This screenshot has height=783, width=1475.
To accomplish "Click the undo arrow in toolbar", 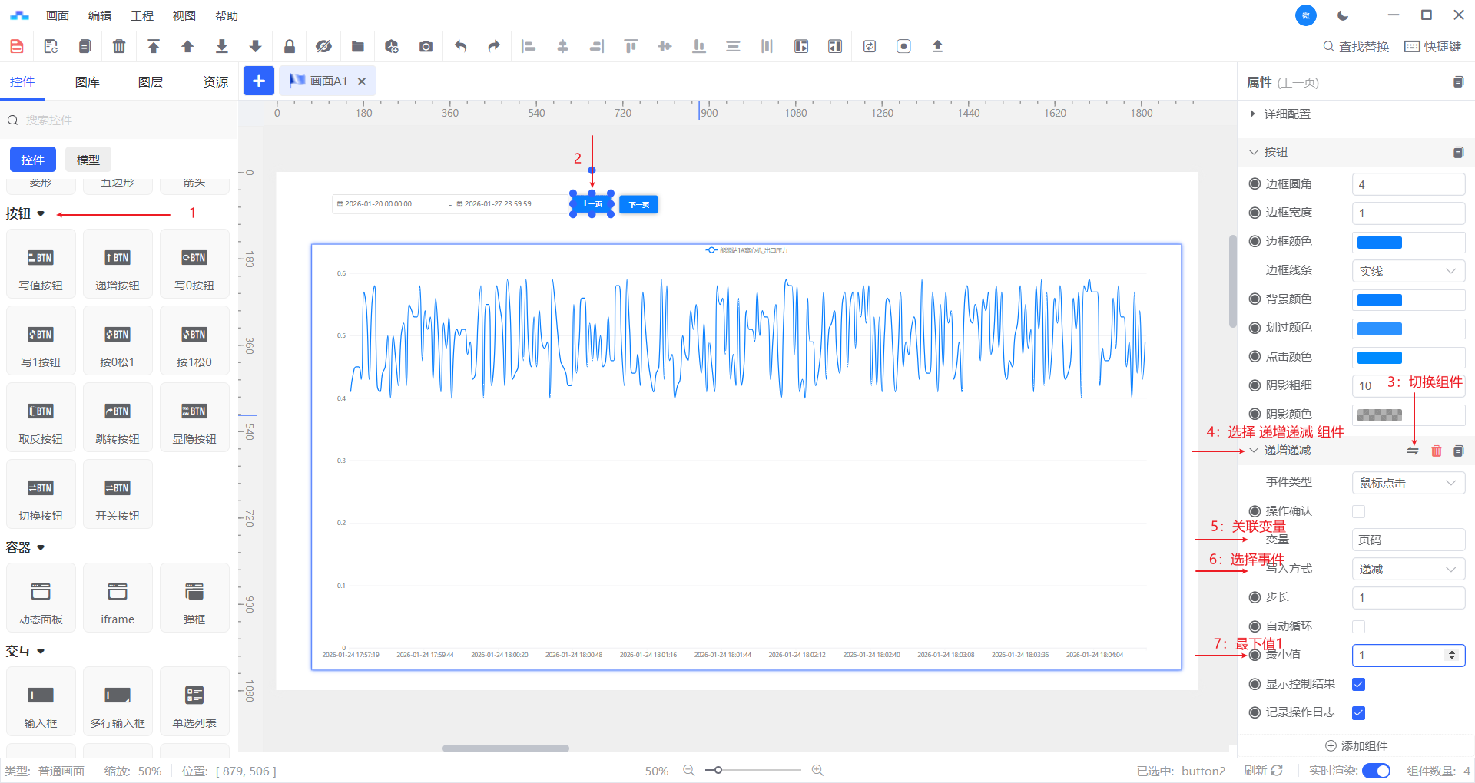I will point(460,47).
